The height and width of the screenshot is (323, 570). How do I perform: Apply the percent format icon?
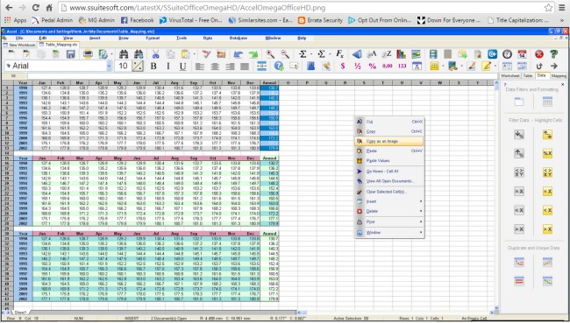coord(372,66)
